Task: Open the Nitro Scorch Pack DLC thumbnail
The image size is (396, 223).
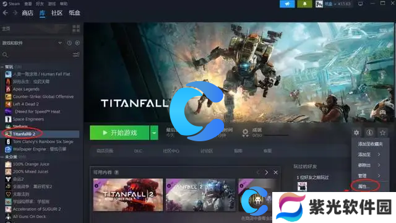Action: (x=128, y=195)
